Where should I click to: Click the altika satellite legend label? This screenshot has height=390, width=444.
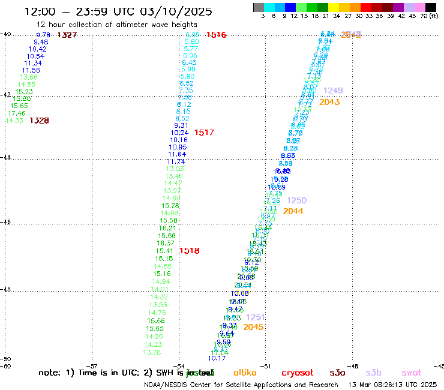[245, 373]
